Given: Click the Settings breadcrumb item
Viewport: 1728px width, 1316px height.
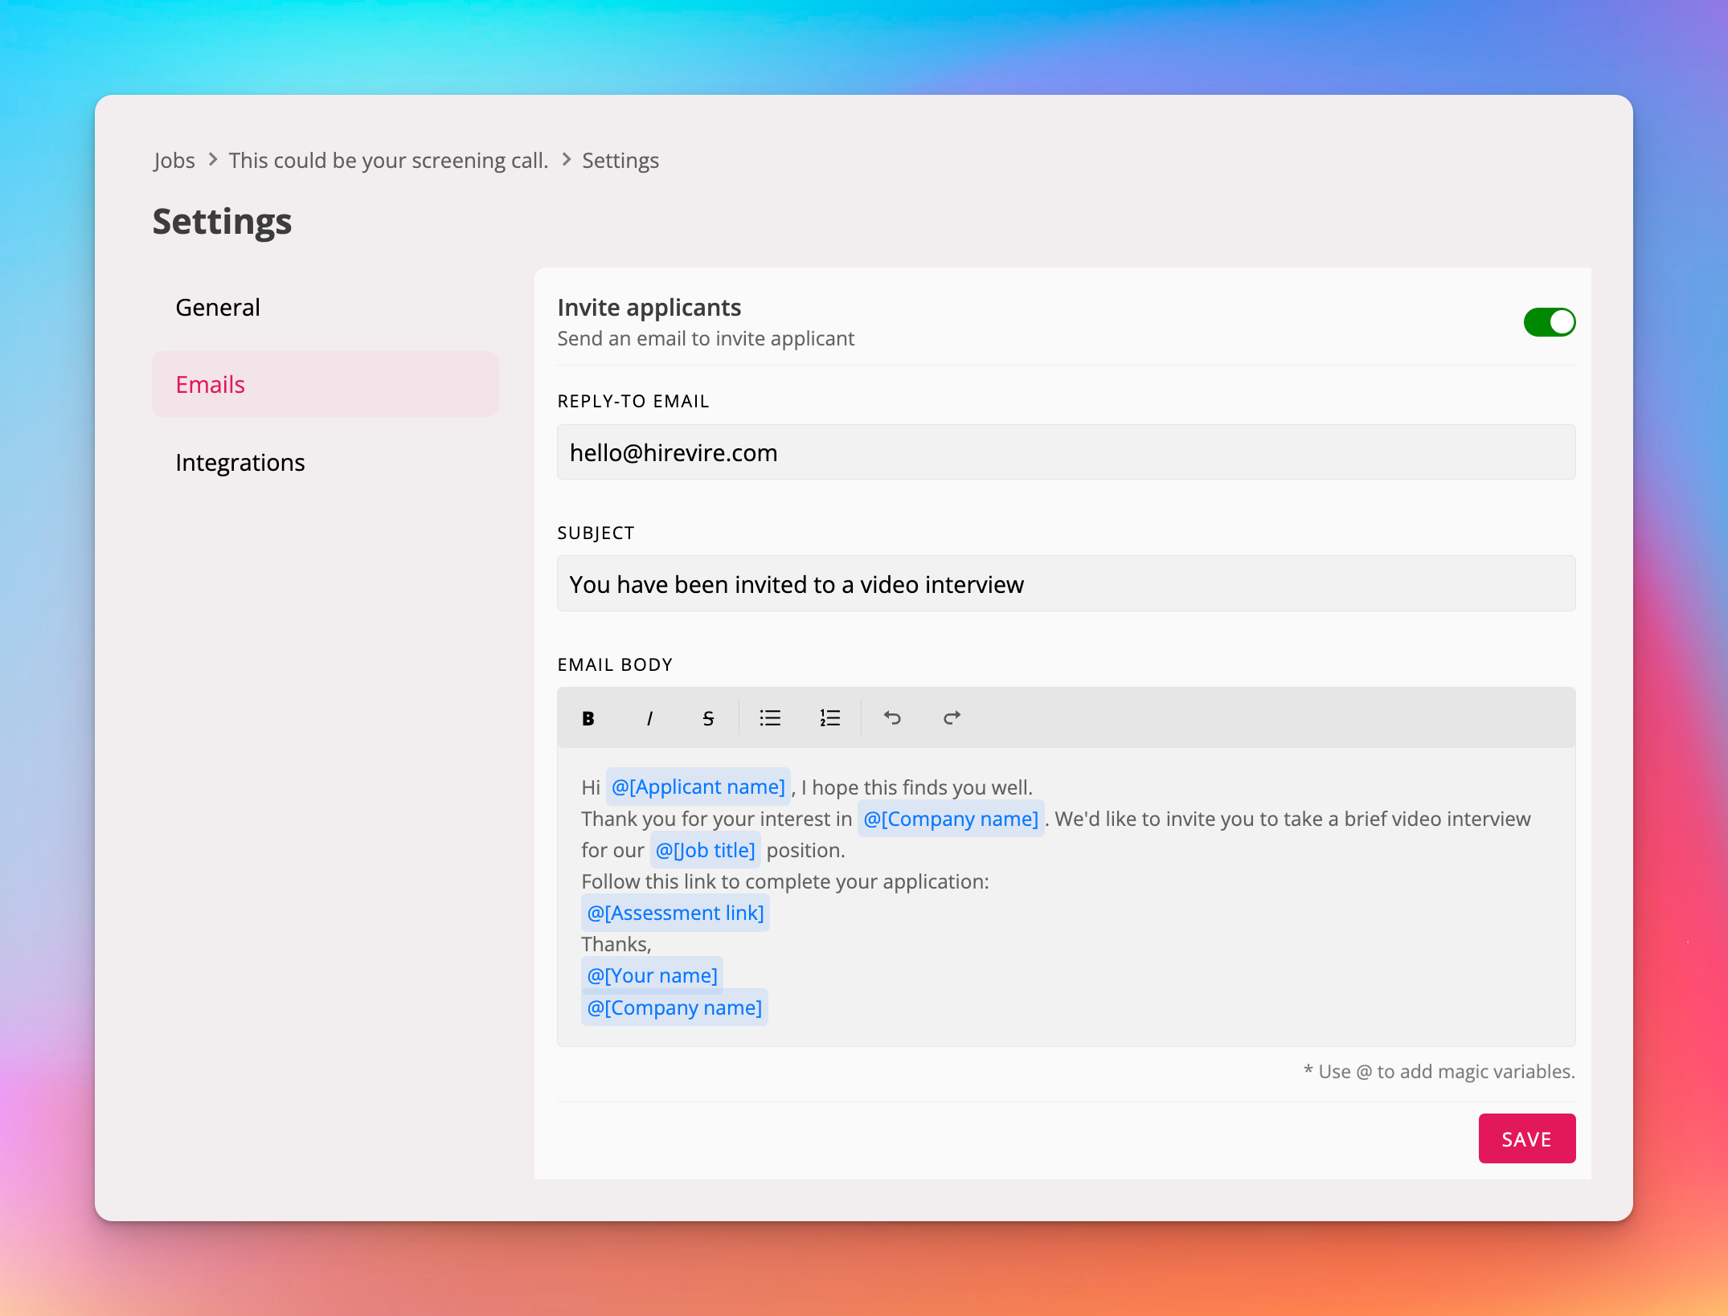Looking at the screenshot, I should [x=620, y=161].
